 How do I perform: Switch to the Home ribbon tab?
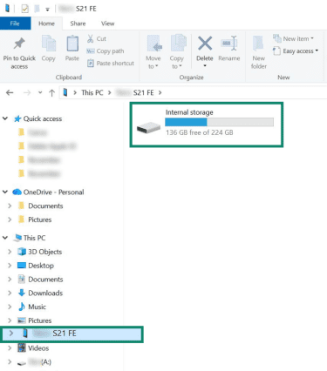pos(46,24)
